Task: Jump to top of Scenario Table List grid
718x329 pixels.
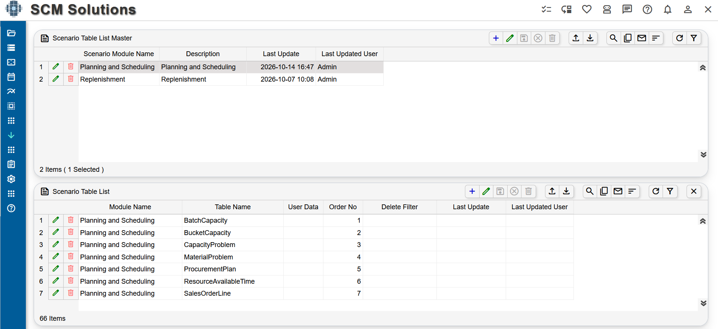Action: 703,221
